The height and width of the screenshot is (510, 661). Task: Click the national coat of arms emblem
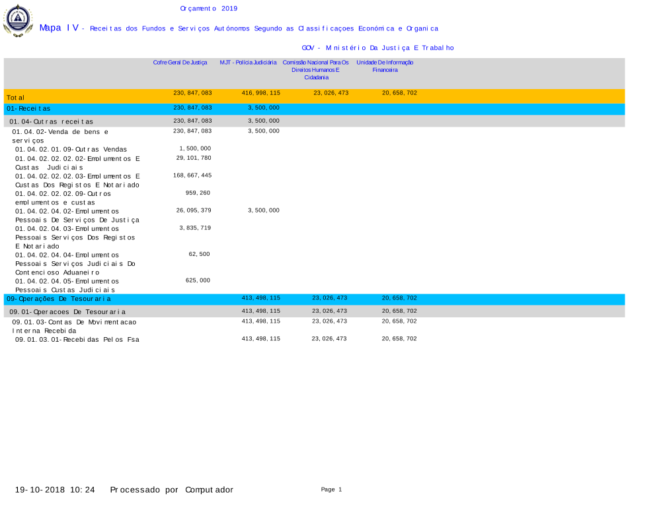pyautogui.click(x=17, y=20)
